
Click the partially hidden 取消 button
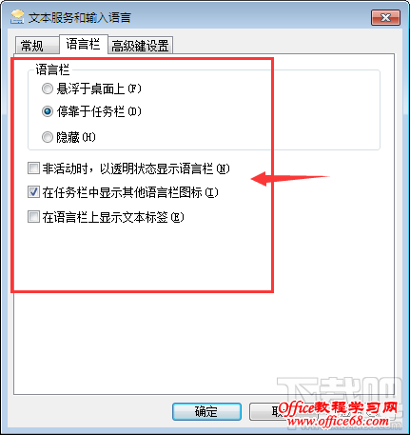(x=264, y=412)
